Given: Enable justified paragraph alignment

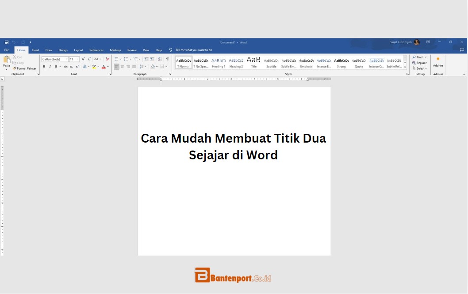Looking at the screenshot, I should point(134,66).
